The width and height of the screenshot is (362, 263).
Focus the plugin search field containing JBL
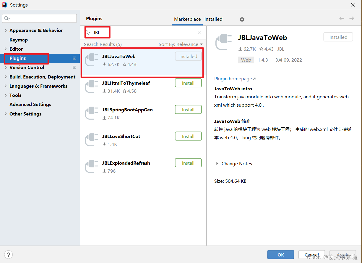pos(143,33)
